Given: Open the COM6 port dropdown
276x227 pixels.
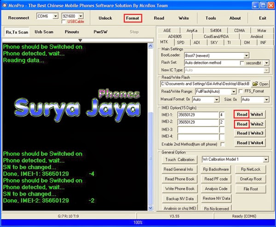Looking at the screenshot, I should (56, 16).
